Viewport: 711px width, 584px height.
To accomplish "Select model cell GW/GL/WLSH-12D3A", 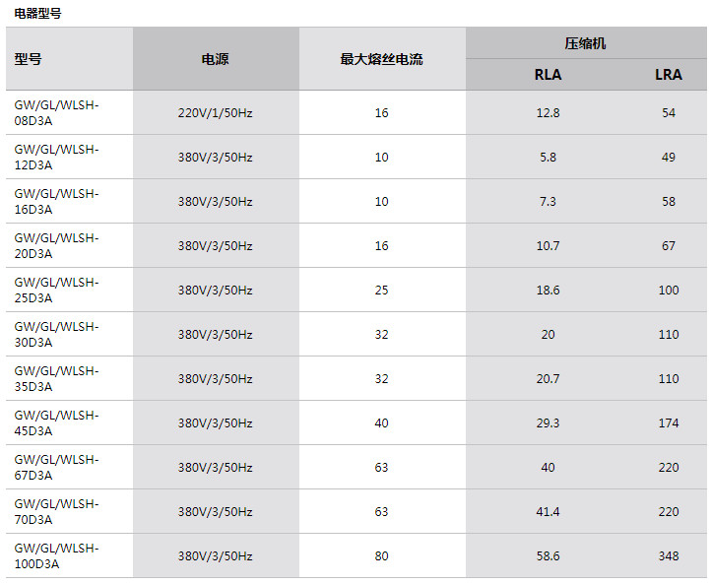I will coord(57,157).
